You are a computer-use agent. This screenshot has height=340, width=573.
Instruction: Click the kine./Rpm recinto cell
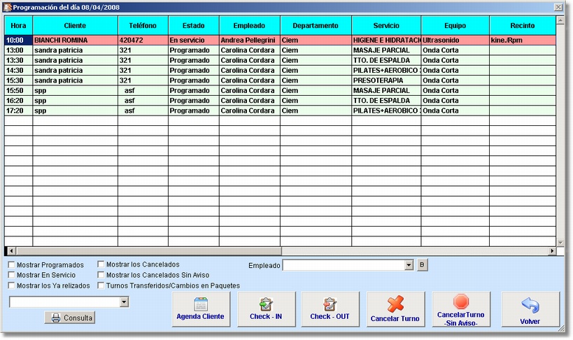click(x=523, y=40)
